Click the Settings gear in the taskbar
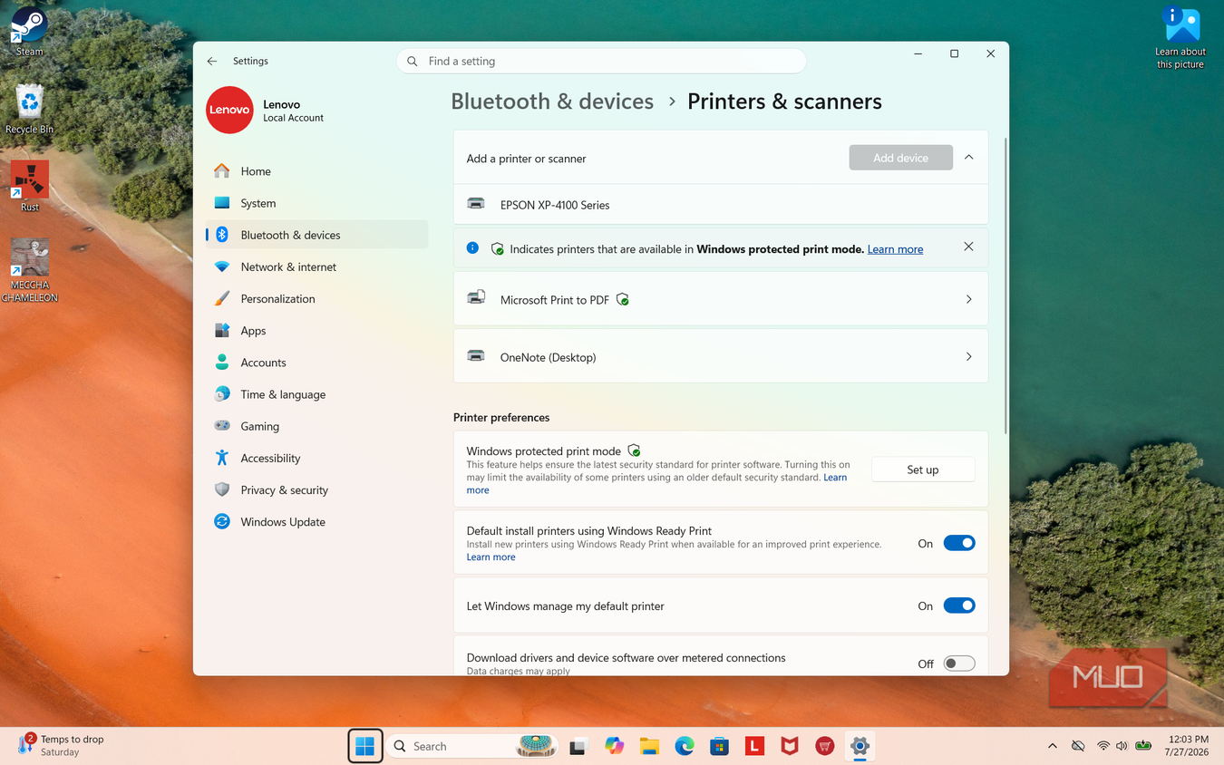The image size is (1224, 765). point(860,746)
